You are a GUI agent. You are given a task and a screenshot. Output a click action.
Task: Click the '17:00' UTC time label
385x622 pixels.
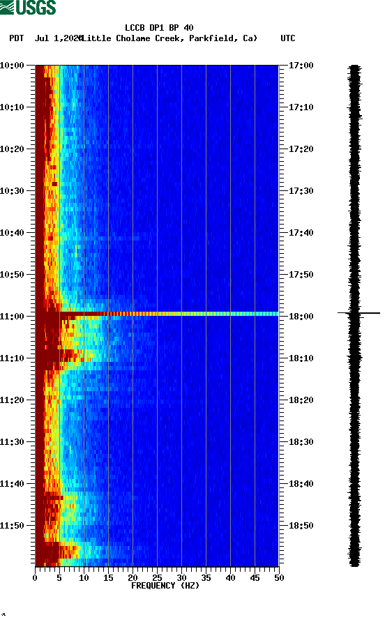click(301, 65)
